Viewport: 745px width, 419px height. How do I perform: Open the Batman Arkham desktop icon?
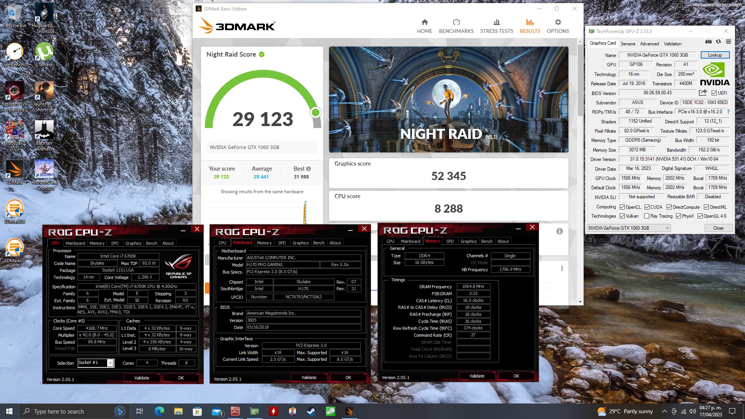point(44,136)
